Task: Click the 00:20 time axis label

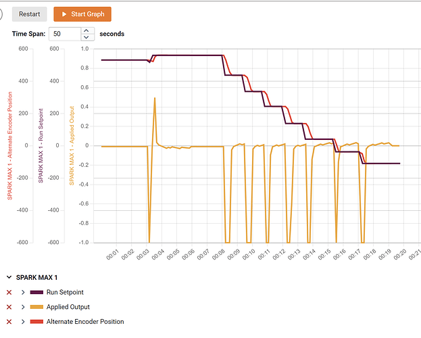Action: pyautogui.click(x=400, y=254)
